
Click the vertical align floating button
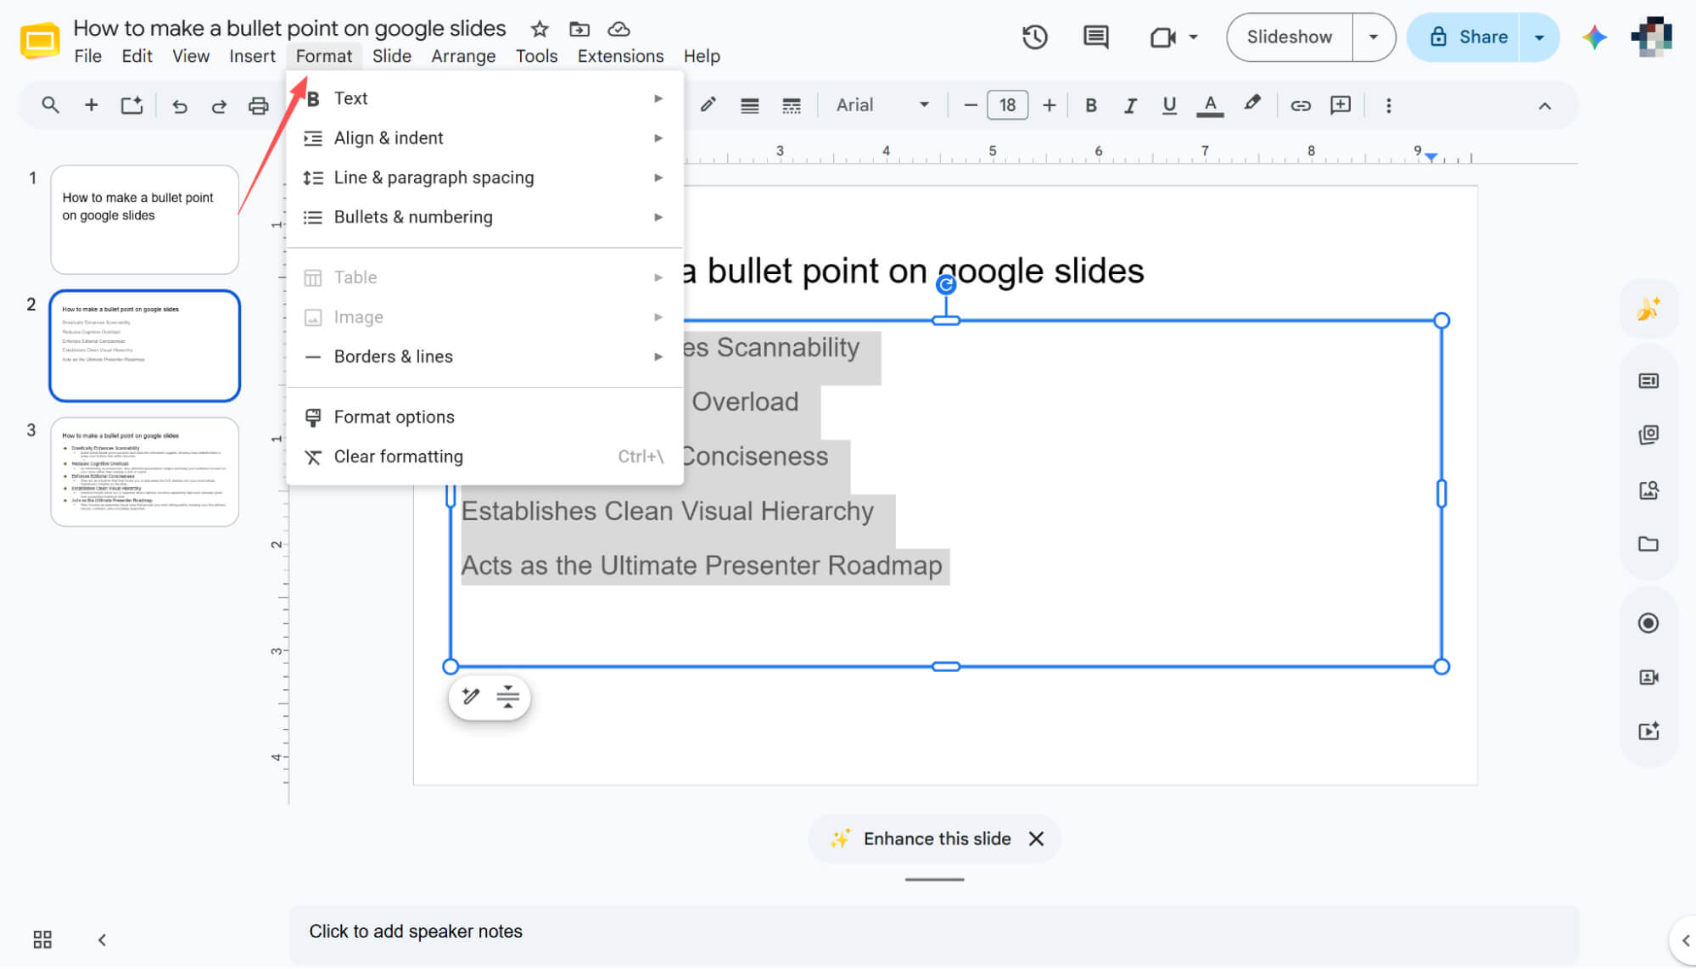pos(508,697)
